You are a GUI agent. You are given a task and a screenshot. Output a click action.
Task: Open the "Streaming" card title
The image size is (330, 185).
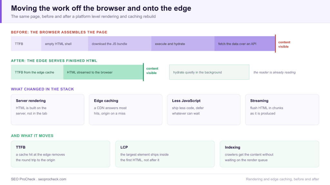[259, 101]
